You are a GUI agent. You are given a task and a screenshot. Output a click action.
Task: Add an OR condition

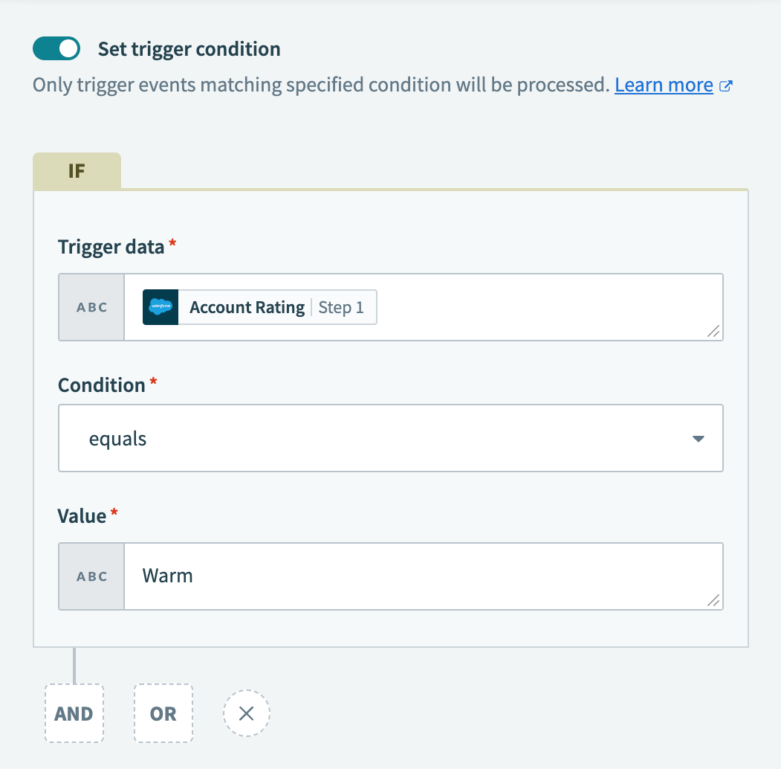163,712
